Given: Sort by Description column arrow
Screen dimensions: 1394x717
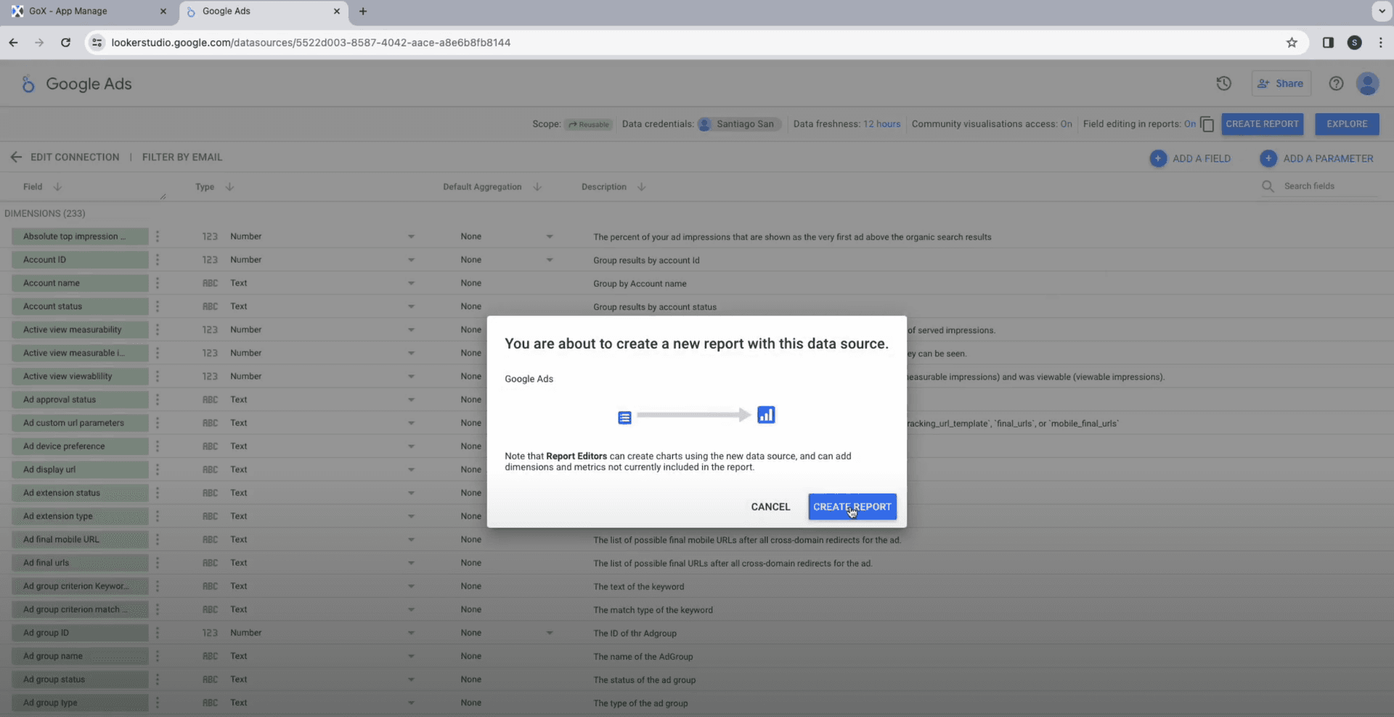Looking at the screenshot, I should click(x=642, y=187).
